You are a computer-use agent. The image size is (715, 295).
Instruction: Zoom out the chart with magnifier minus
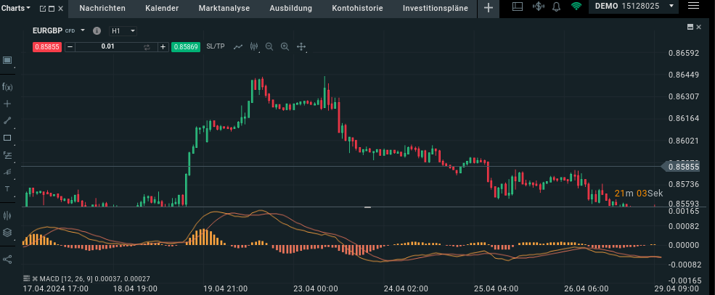coord(269,46)
